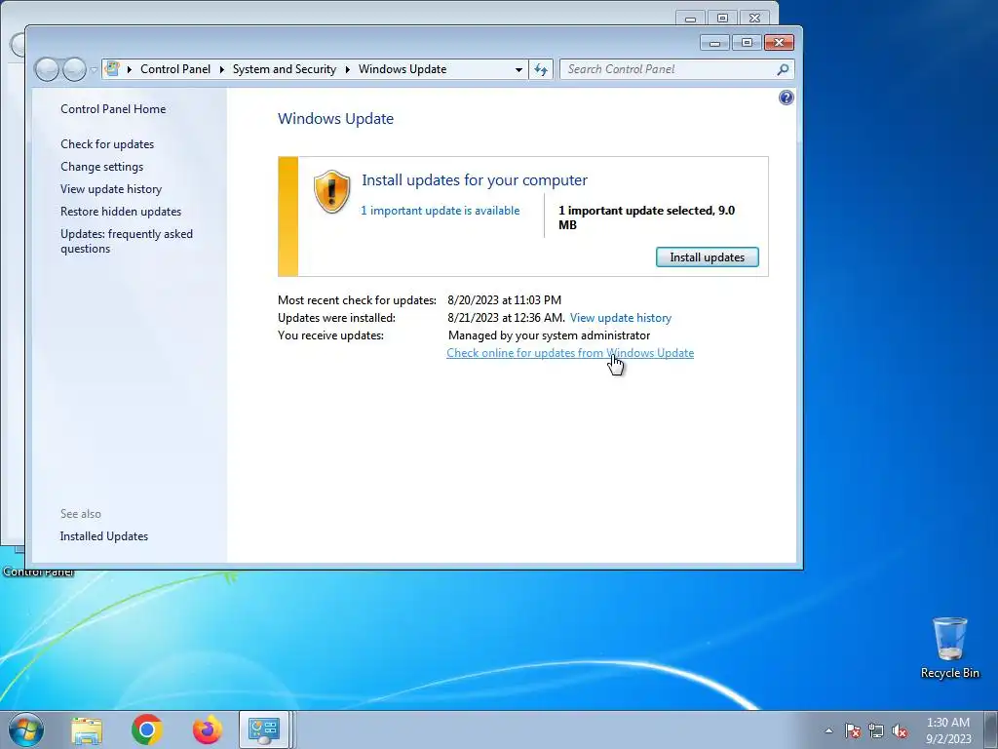Focus the Search Control Panel field
Image resolution: width=998 pixels, height=749 pixels.
pos(676,69)
